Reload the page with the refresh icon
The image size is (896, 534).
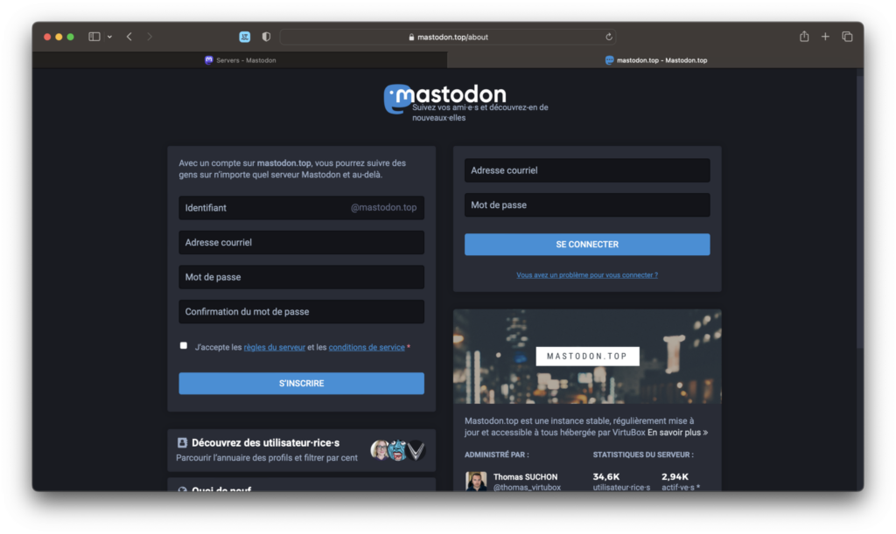[x=609, y=37]
